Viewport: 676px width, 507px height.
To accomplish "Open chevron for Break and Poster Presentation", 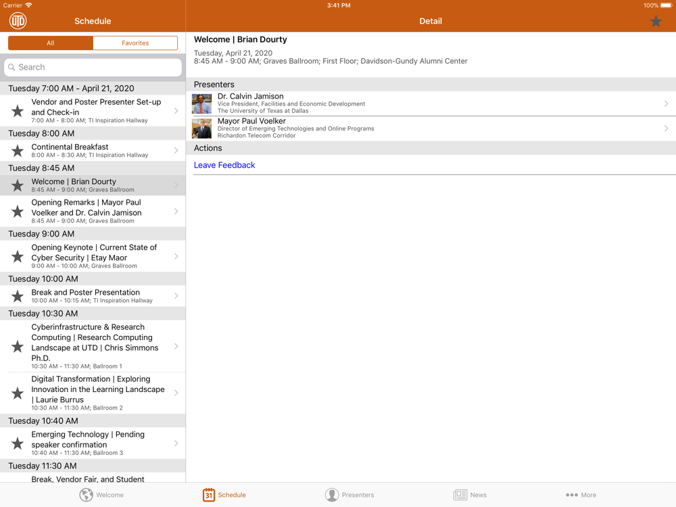I will (x=176, y=296).
